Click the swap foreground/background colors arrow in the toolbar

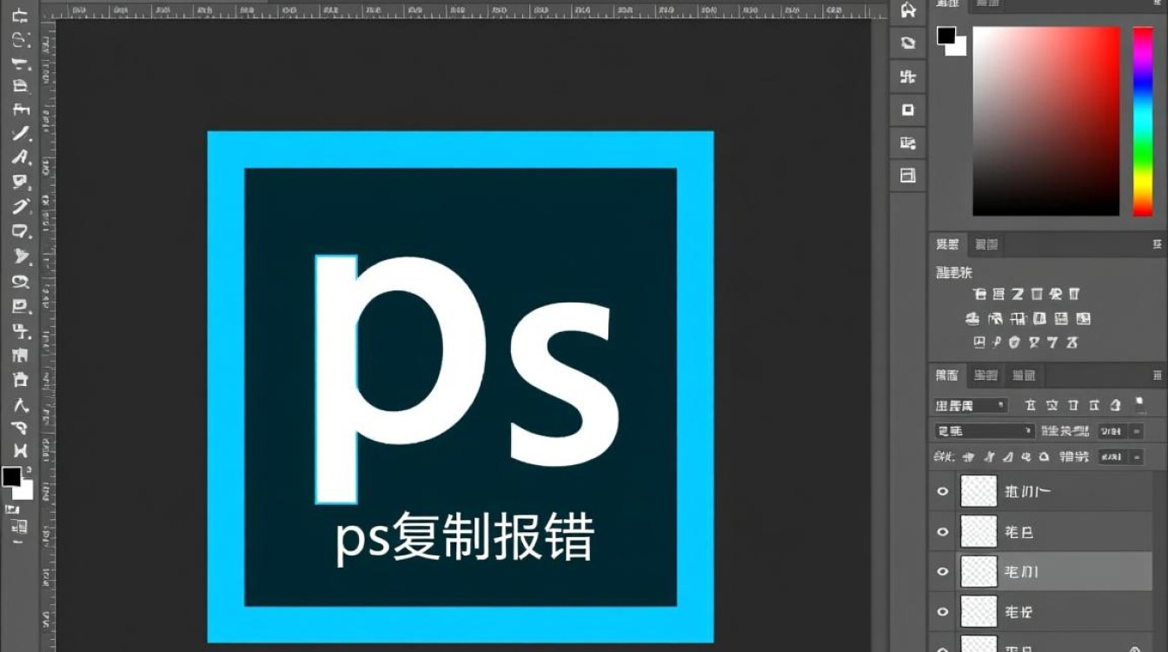[x=29, y=469]
